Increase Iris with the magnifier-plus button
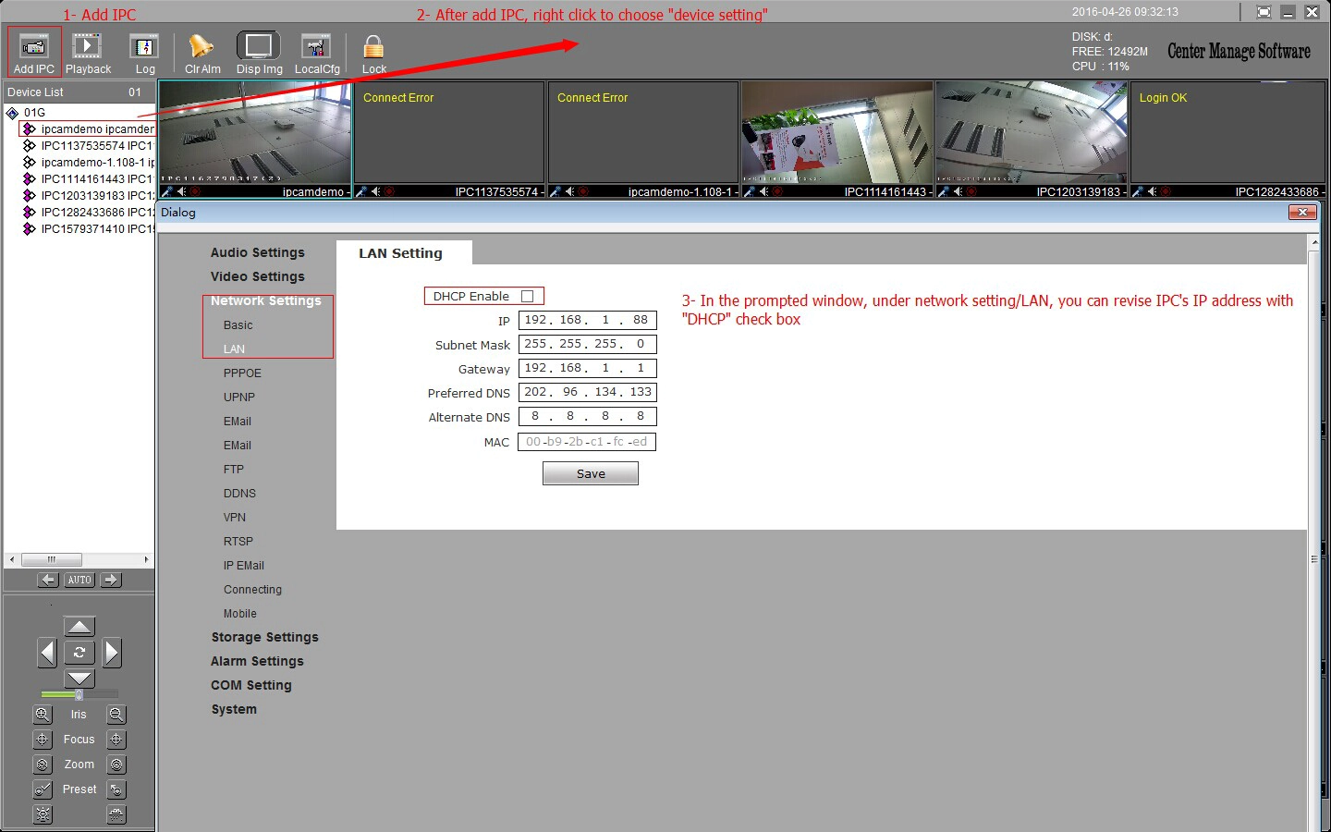The height and width of the screenshot is (832, 1331). click(x=43, y=715)
